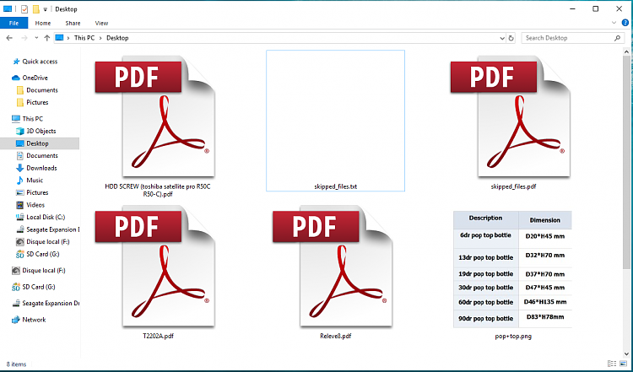This screenshot has height=372, width=633.
Task: Click This PC in the address bar
Action: [84, 38]
